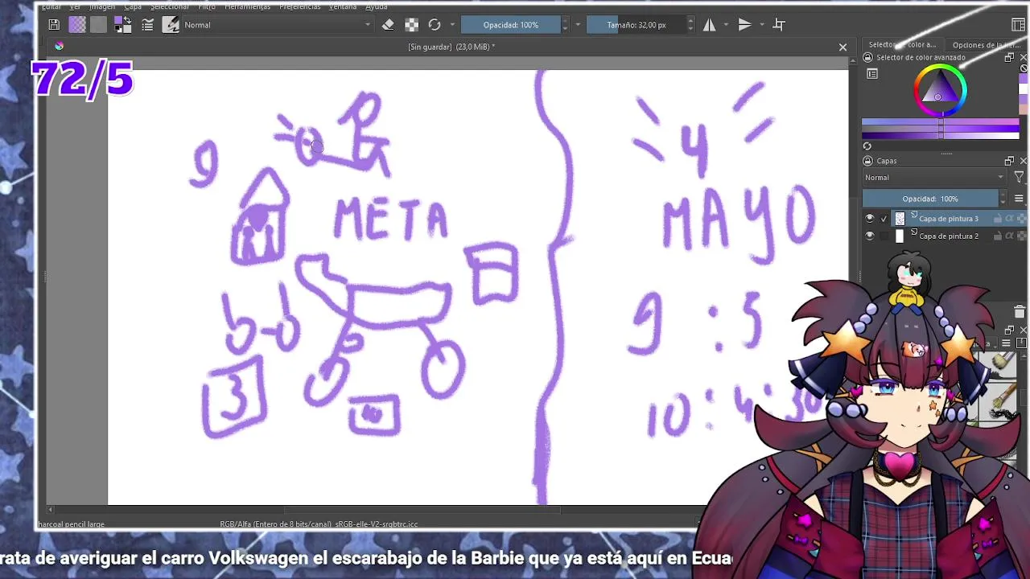Click the Capa de pintura 3 thumbnail

pyautogui.click(x=900, y=219)
